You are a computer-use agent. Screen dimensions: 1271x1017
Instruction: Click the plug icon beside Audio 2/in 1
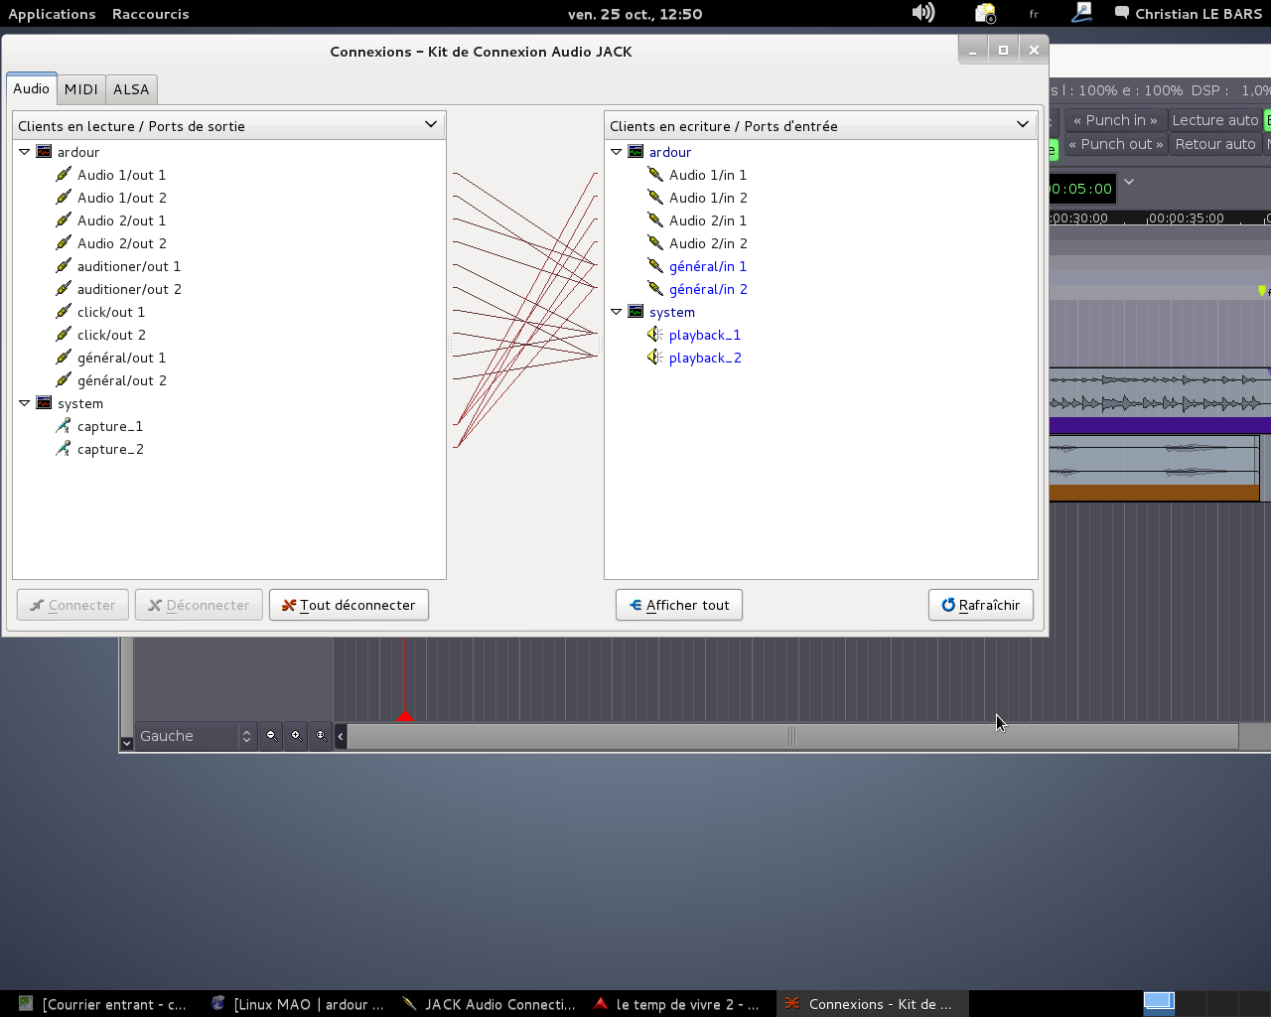pyautogui.click(x=655, y=220)
